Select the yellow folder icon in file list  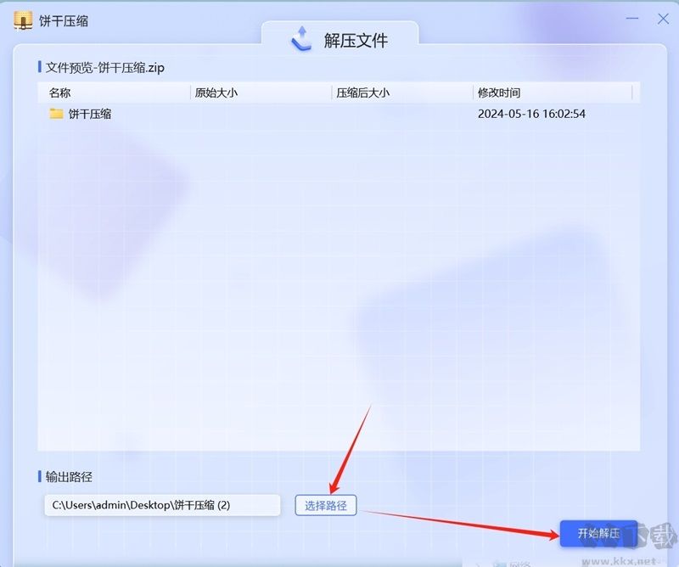[56, 114]
